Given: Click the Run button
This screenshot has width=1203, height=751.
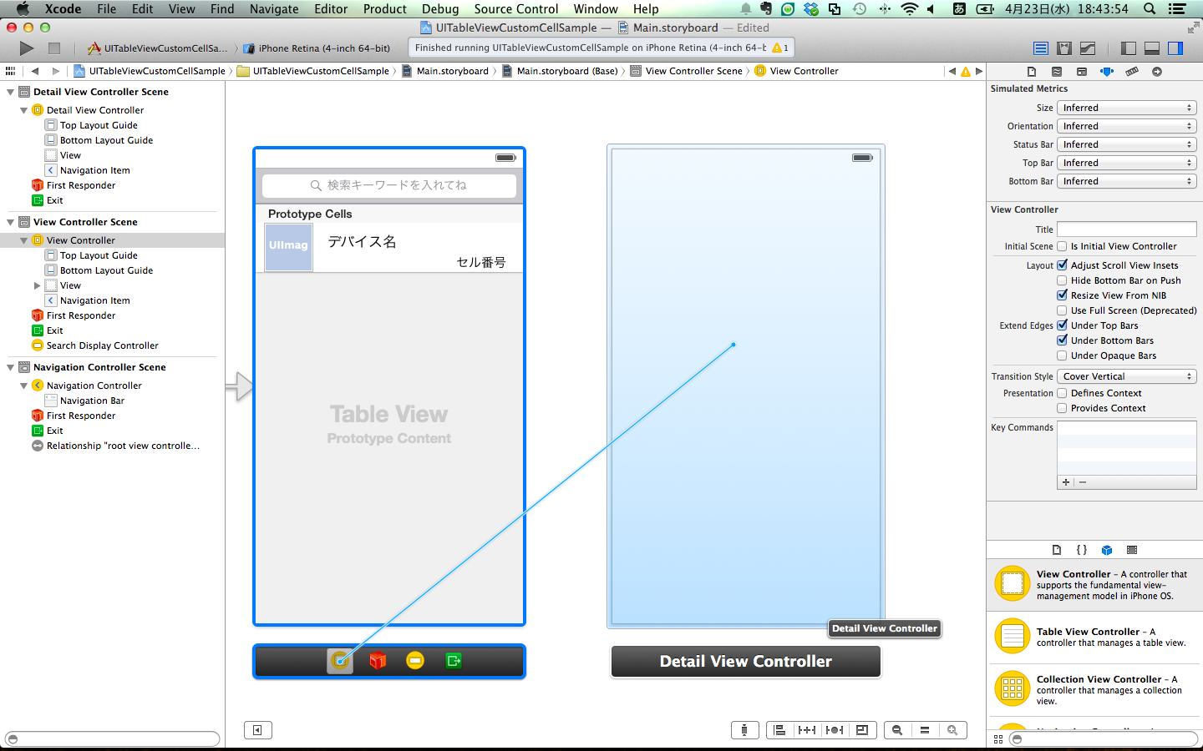Looking at the screenshot, I should (x=26, y=48).
